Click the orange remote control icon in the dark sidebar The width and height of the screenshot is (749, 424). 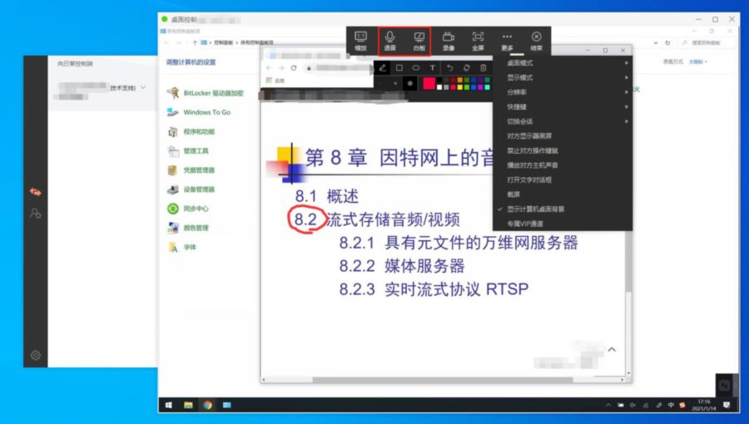pyautogui.click(x=35, y=192)
